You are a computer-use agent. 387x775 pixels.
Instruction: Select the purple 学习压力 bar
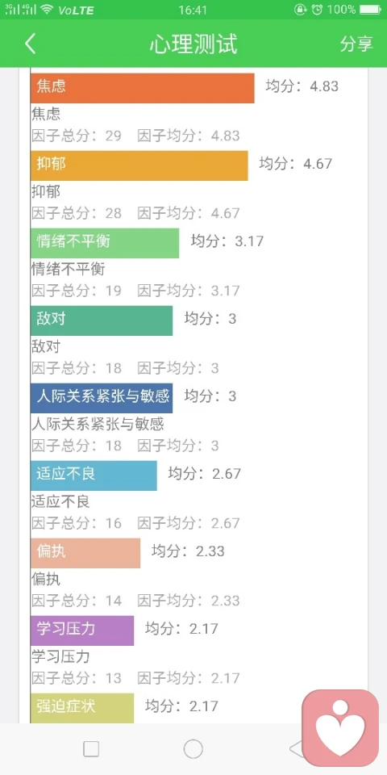pyautogui.click(x=82, y=630)
